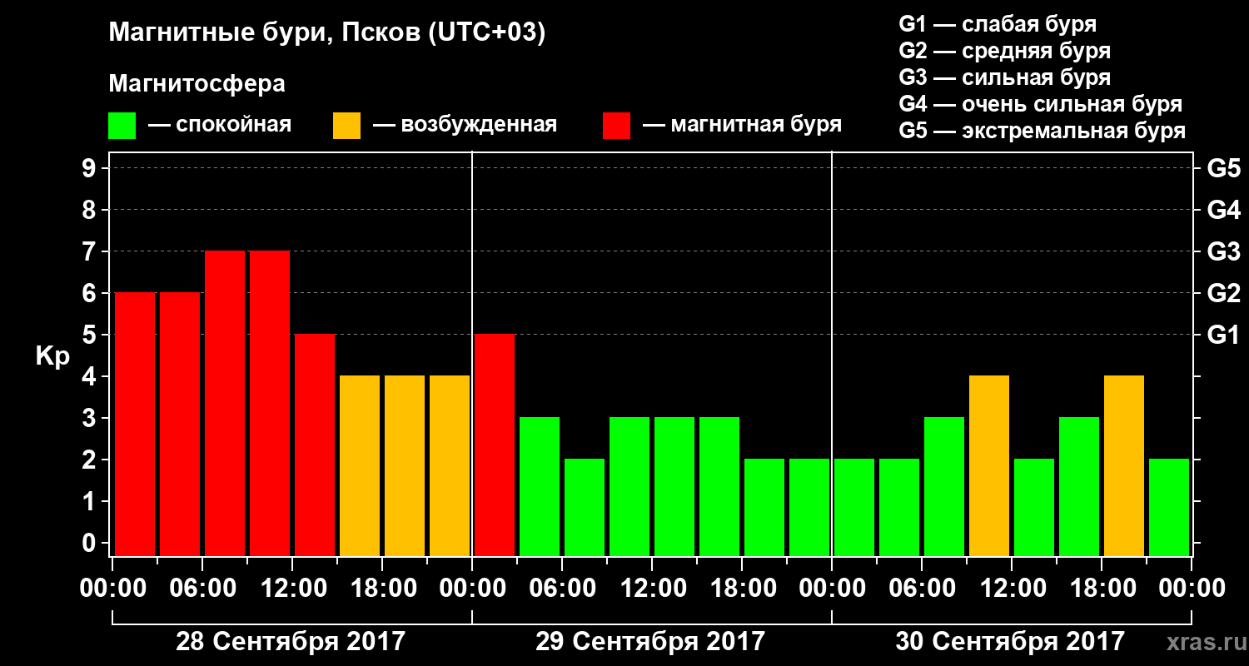Select the 03:00–06:00 green bar on 29 September
This screenshot has width=1249, height=666.
[x=540, y=487]
